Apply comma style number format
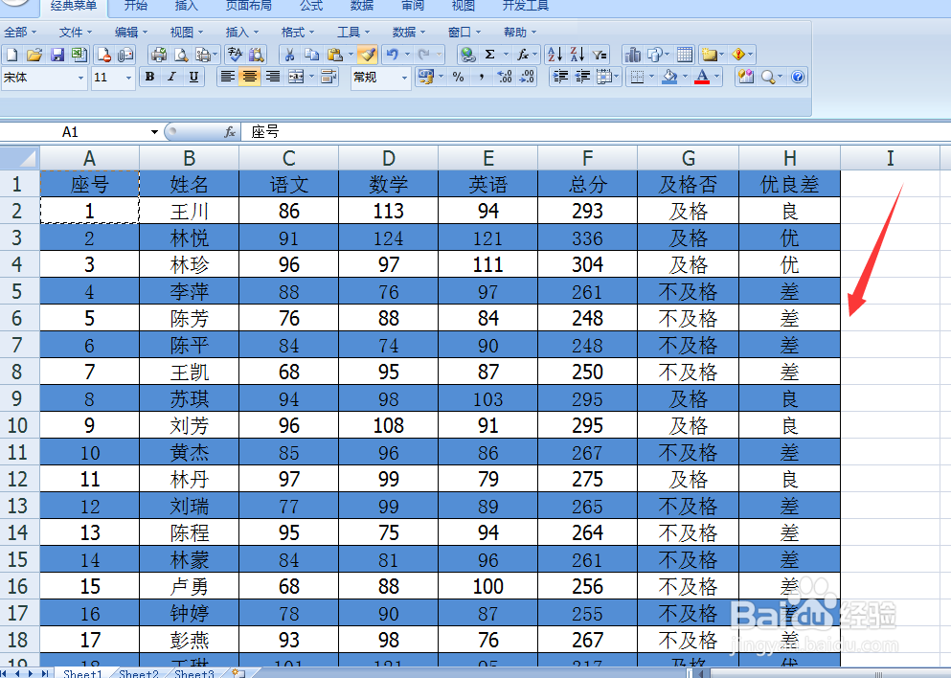This screenshot has height=678, width=951. (481, 77)
